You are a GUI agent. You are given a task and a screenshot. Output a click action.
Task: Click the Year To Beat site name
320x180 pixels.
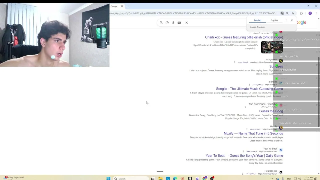[x=270, y=149]
